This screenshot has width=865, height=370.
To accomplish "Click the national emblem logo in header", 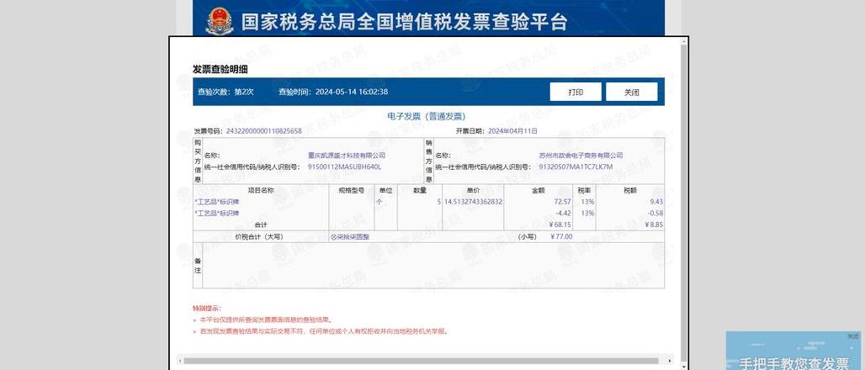I will point(220,21).
